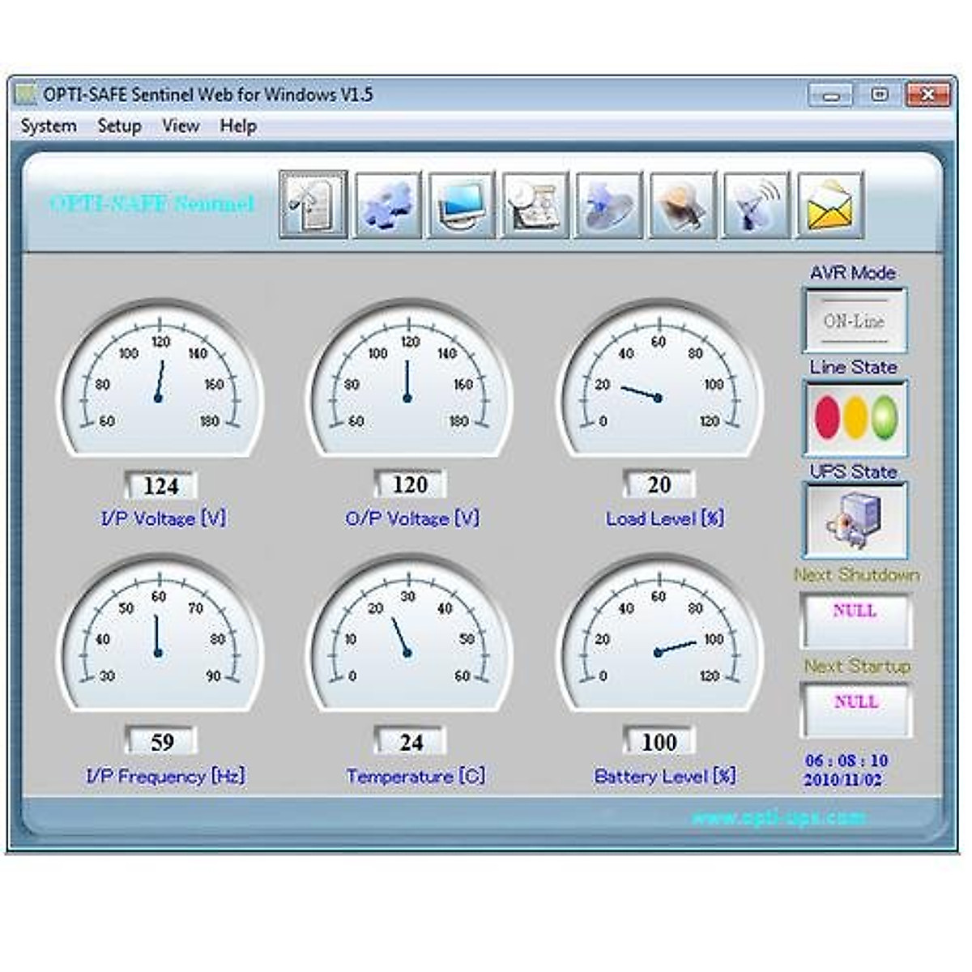Open the View menu

coord(180,126)
